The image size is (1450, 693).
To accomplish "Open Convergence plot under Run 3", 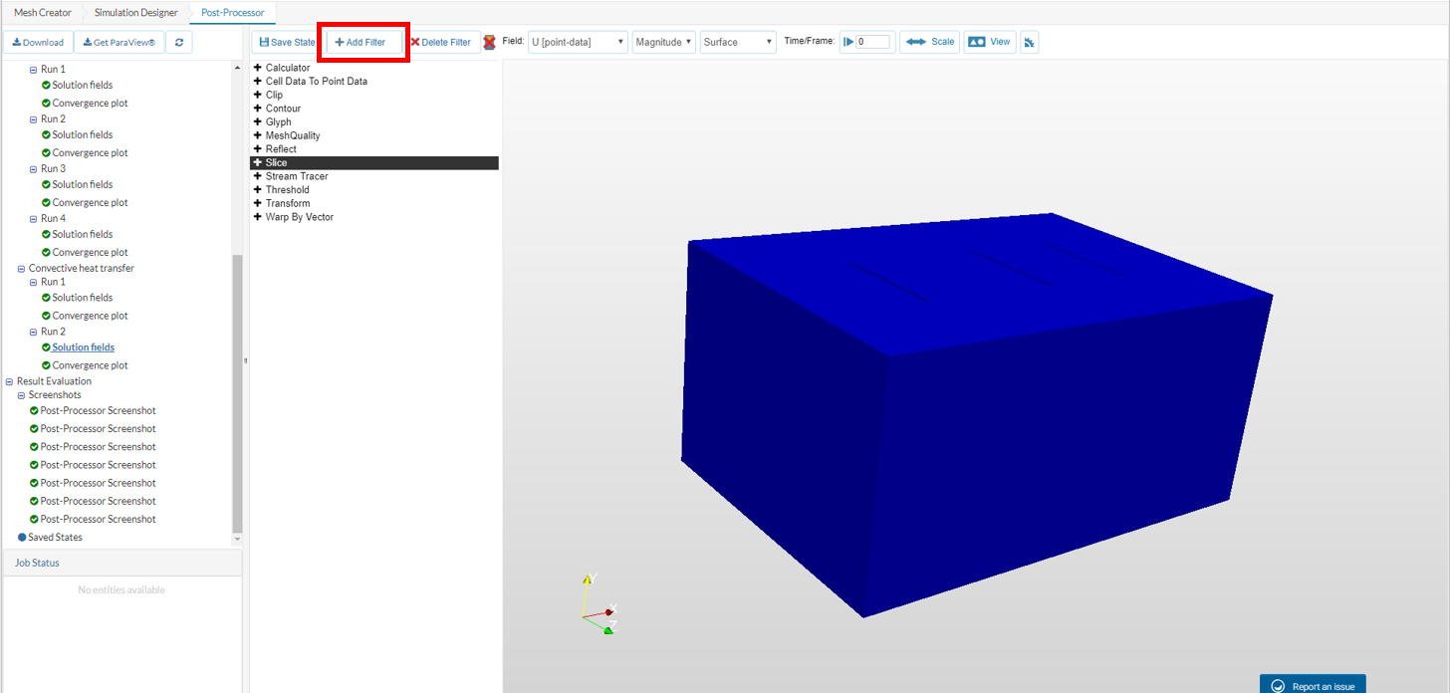I will click(x=90, y=202).
